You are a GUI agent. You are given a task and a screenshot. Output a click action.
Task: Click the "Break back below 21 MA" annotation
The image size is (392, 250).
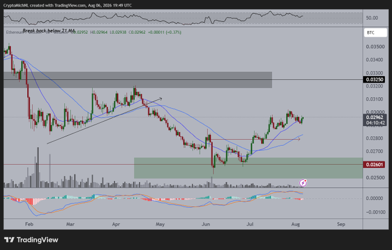click(49, 30)
